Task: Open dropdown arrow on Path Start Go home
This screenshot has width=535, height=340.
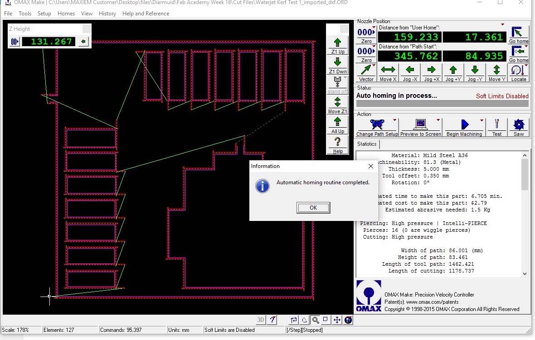Action: pos(526,47)
